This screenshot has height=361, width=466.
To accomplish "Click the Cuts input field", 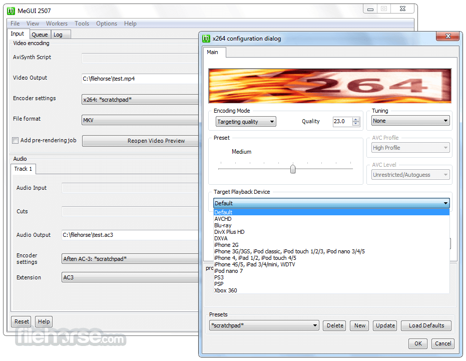I will tap(130, 211).
